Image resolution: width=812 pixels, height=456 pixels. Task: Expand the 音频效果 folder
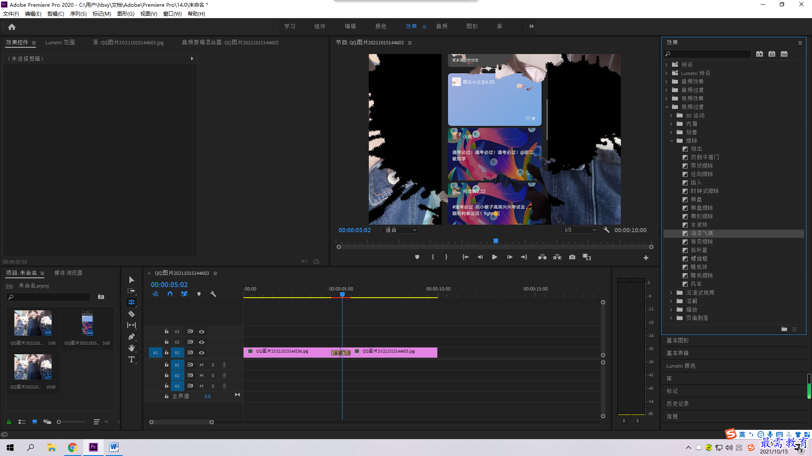[667, 81]
